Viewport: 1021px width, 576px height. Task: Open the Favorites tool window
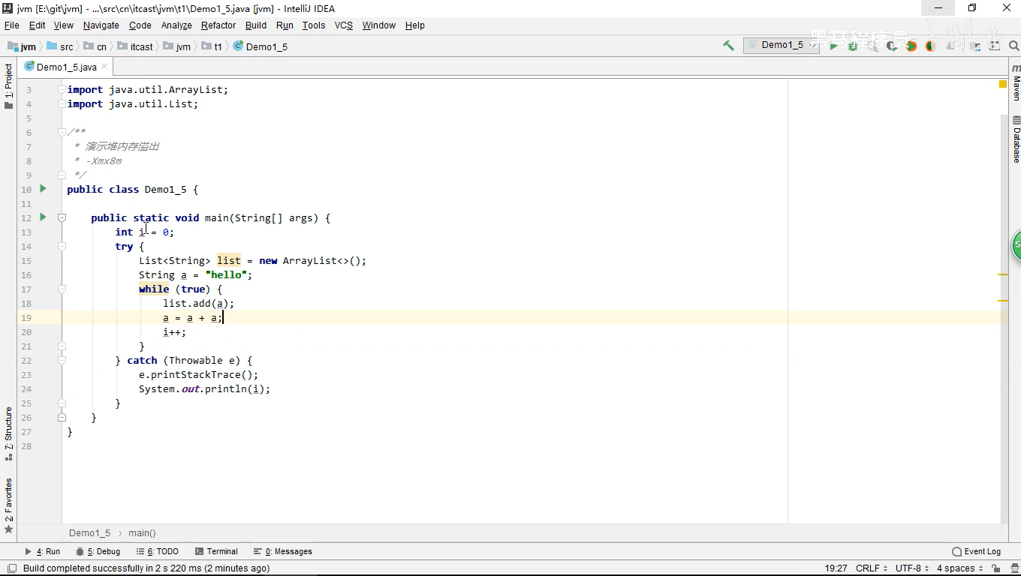(8, 505)
